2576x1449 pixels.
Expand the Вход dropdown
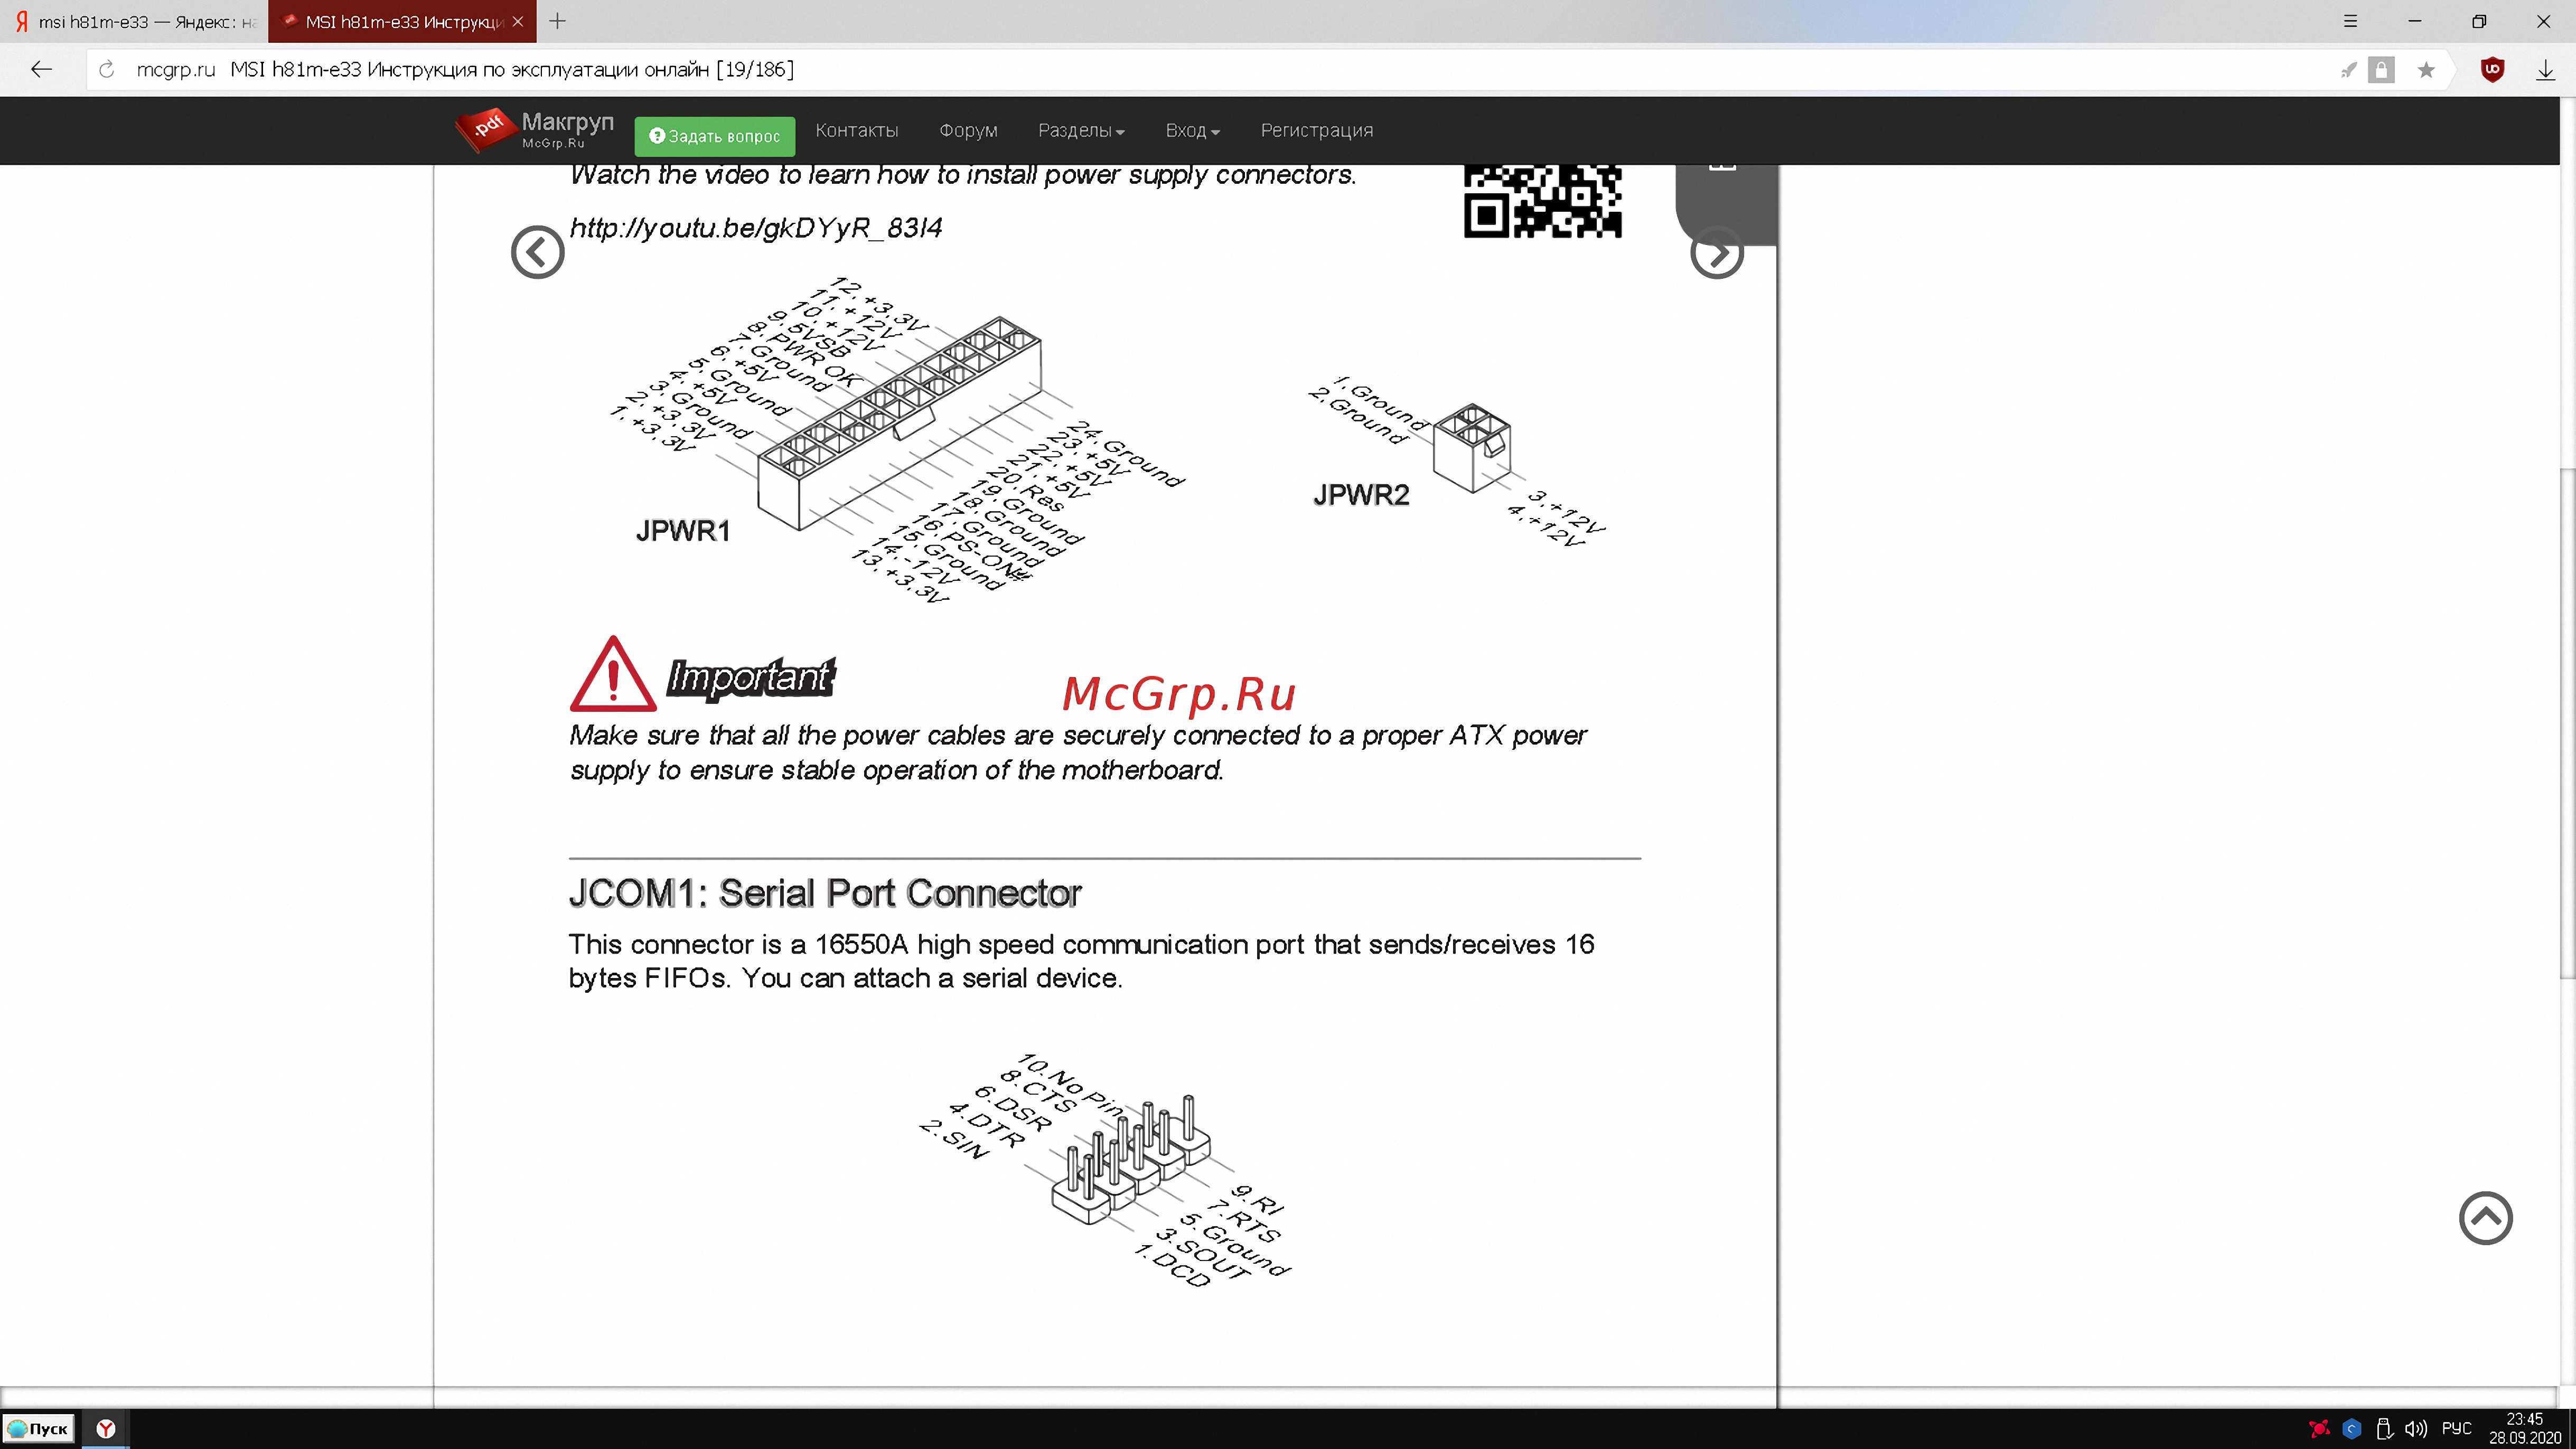(1192, 130)
